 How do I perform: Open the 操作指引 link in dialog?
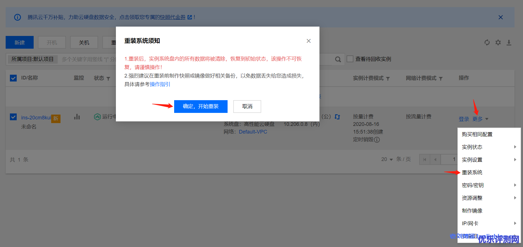point(160,84)
